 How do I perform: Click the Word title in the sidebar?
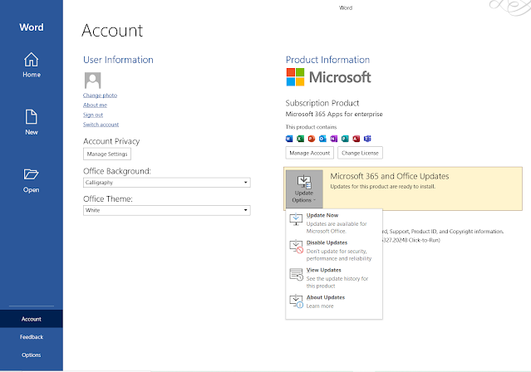pos(31,27)
